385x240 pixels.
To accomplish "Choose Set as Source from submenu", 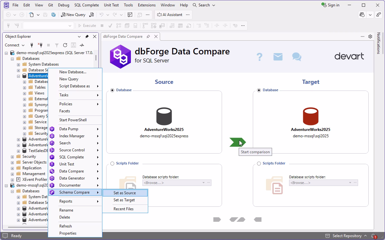I will click(x=125, y=193).
